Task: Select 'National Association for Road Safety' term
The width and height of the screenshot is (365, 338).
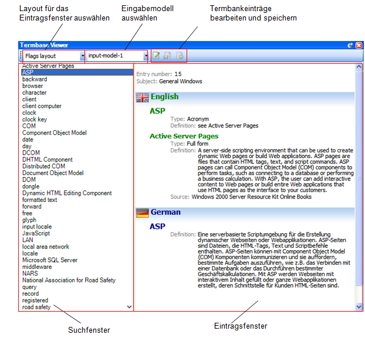Action: (x=69, y=281)
